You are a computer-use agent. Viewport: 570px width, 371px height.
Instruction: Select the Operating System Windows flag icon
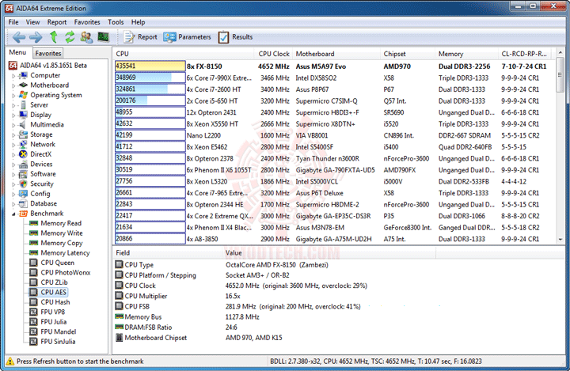[23, 95]
